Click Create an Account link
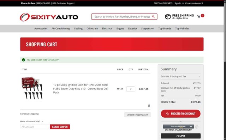 point(194,3)
